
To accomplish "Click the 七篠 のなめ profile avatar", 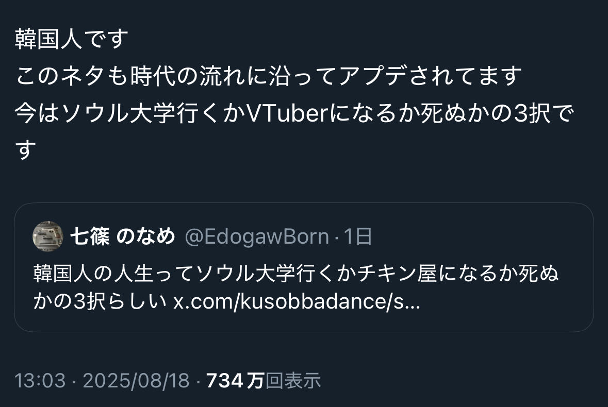I will [x=48, y=236].
